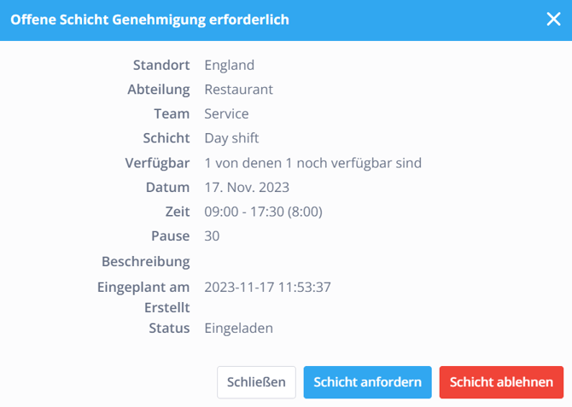572x407 pixels.
Task: Click the Standort label
Action: [161, 65]
